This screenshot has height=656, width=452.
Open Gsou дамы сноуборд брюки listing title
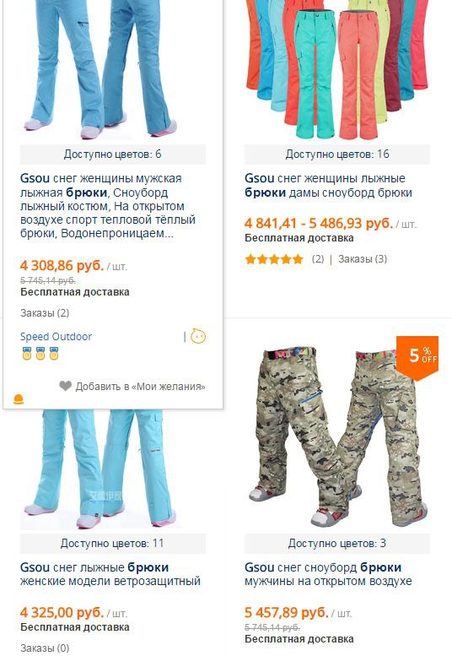tap(328, 186)
